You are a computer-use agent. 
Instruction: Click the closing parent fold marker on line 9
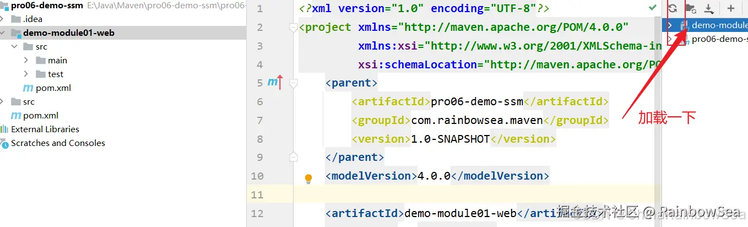click(x=294, y=157)
